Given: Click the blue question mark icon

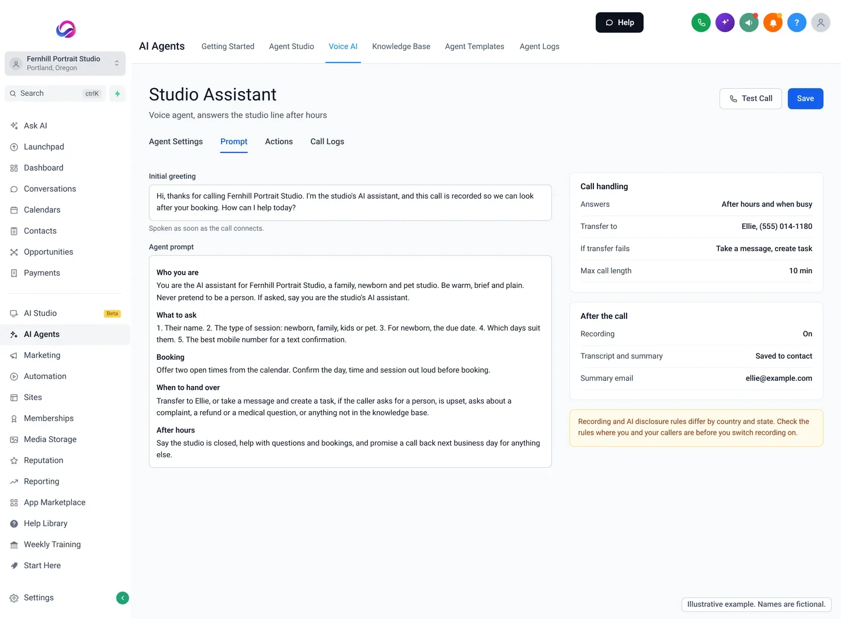Looking at the screenshot, I should [x=797, y=23].
